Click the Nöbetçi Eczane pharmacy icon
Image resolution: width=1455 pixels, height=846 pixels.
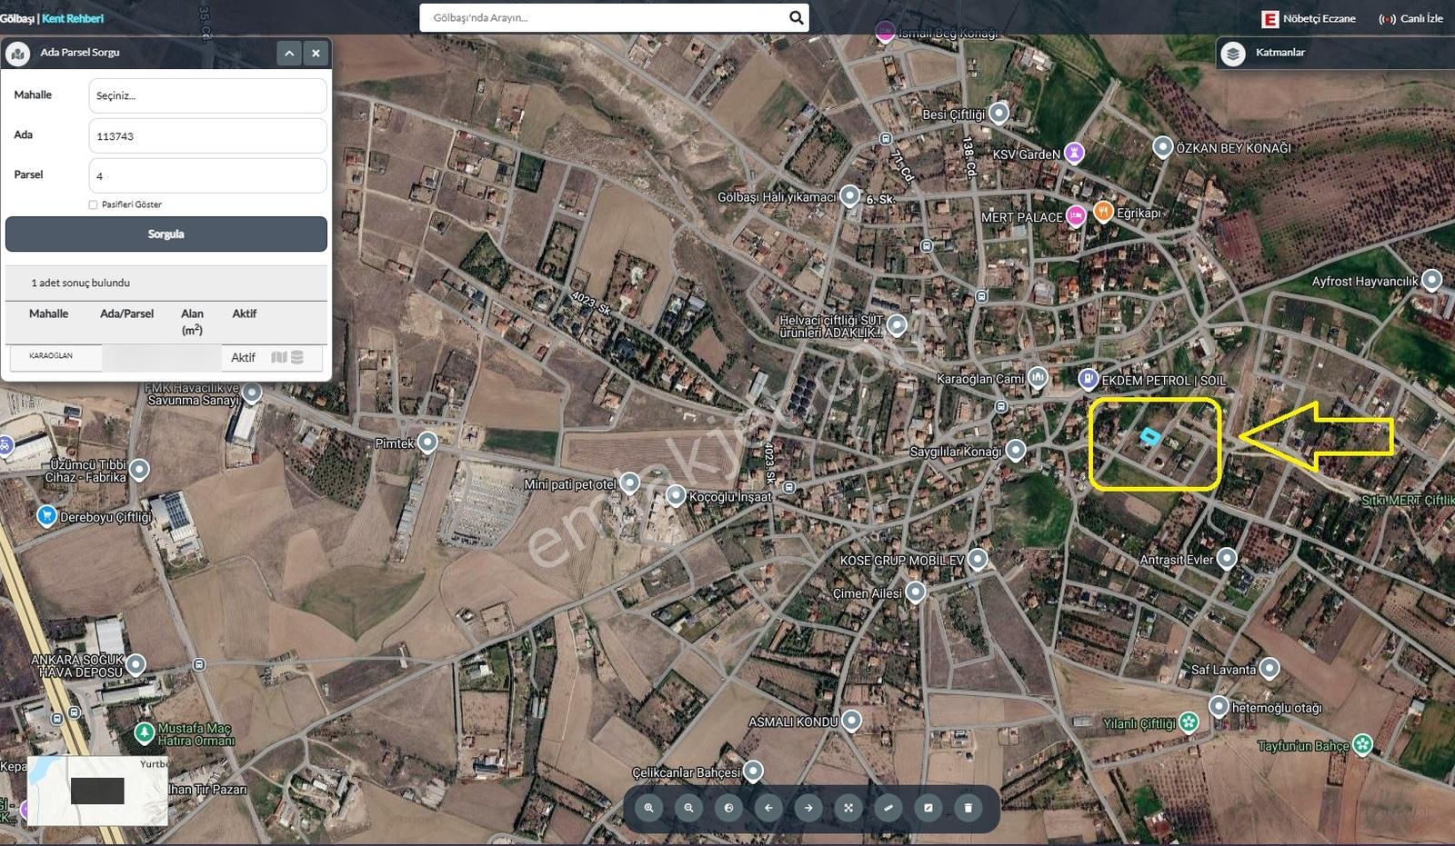(x=1269, y=18)
